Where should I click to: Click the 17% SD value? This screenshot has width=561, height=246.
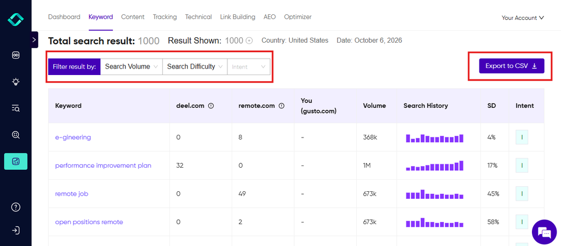point(493,165)
